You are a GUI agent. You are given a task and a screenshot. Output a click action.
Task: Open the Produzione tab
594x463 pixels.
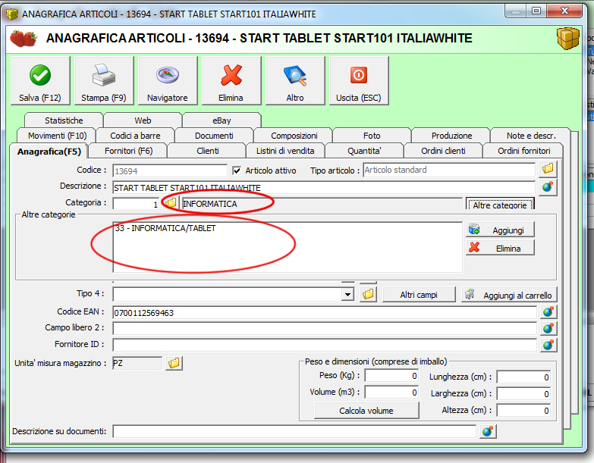[x=451, y=136]
